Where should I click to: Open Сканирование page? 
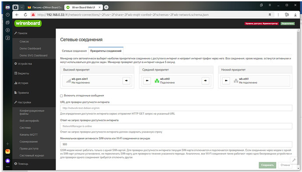[28, 141]
